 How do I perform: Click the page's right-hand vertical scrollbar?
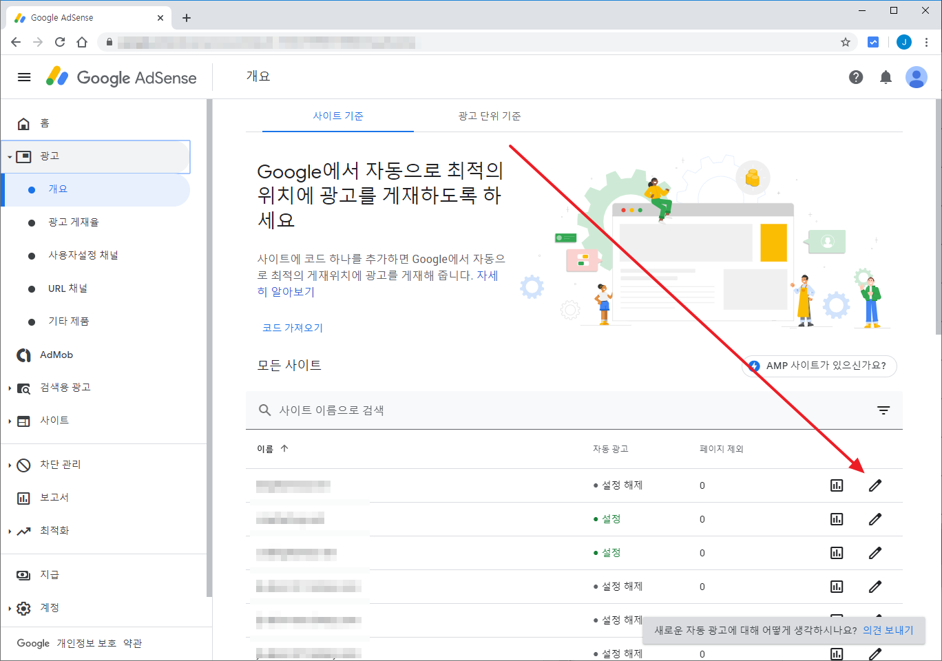[x=939, y=216]
